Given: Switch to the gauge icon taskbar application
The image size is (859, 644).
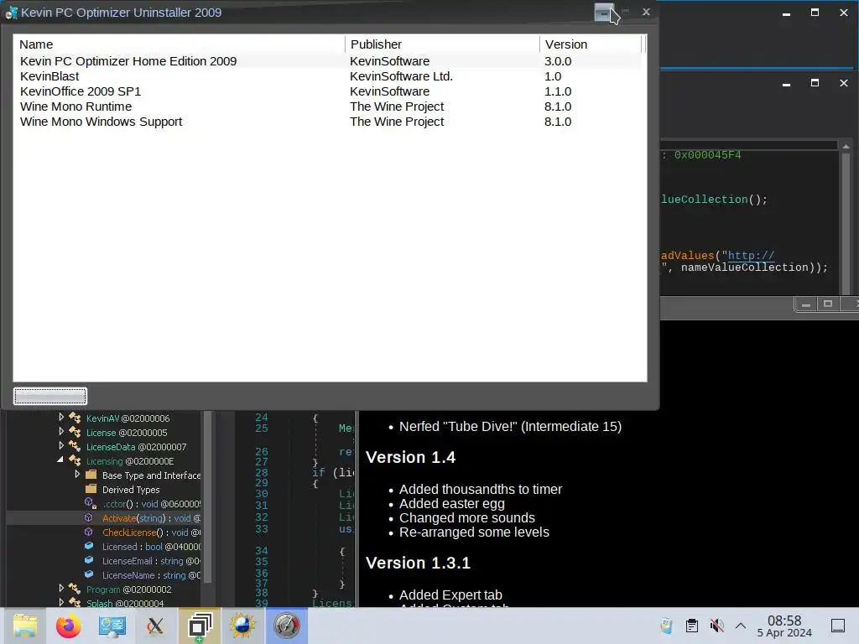Looking at the screenshot, I should pyautogui.click(x=286, y=626).
